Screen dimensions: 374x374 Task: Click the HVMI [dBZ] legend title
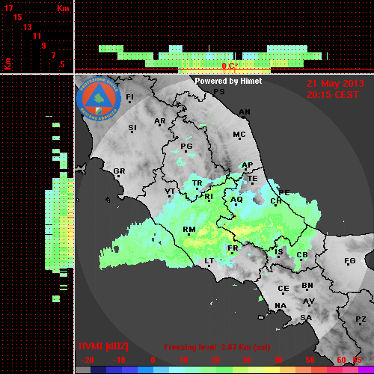tap(103, 346)
